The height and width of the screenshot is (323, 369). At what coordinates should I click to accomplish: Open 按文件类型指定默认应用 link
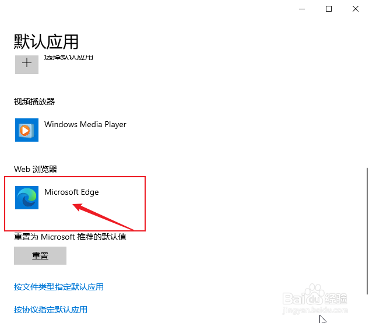click(59, 287)
